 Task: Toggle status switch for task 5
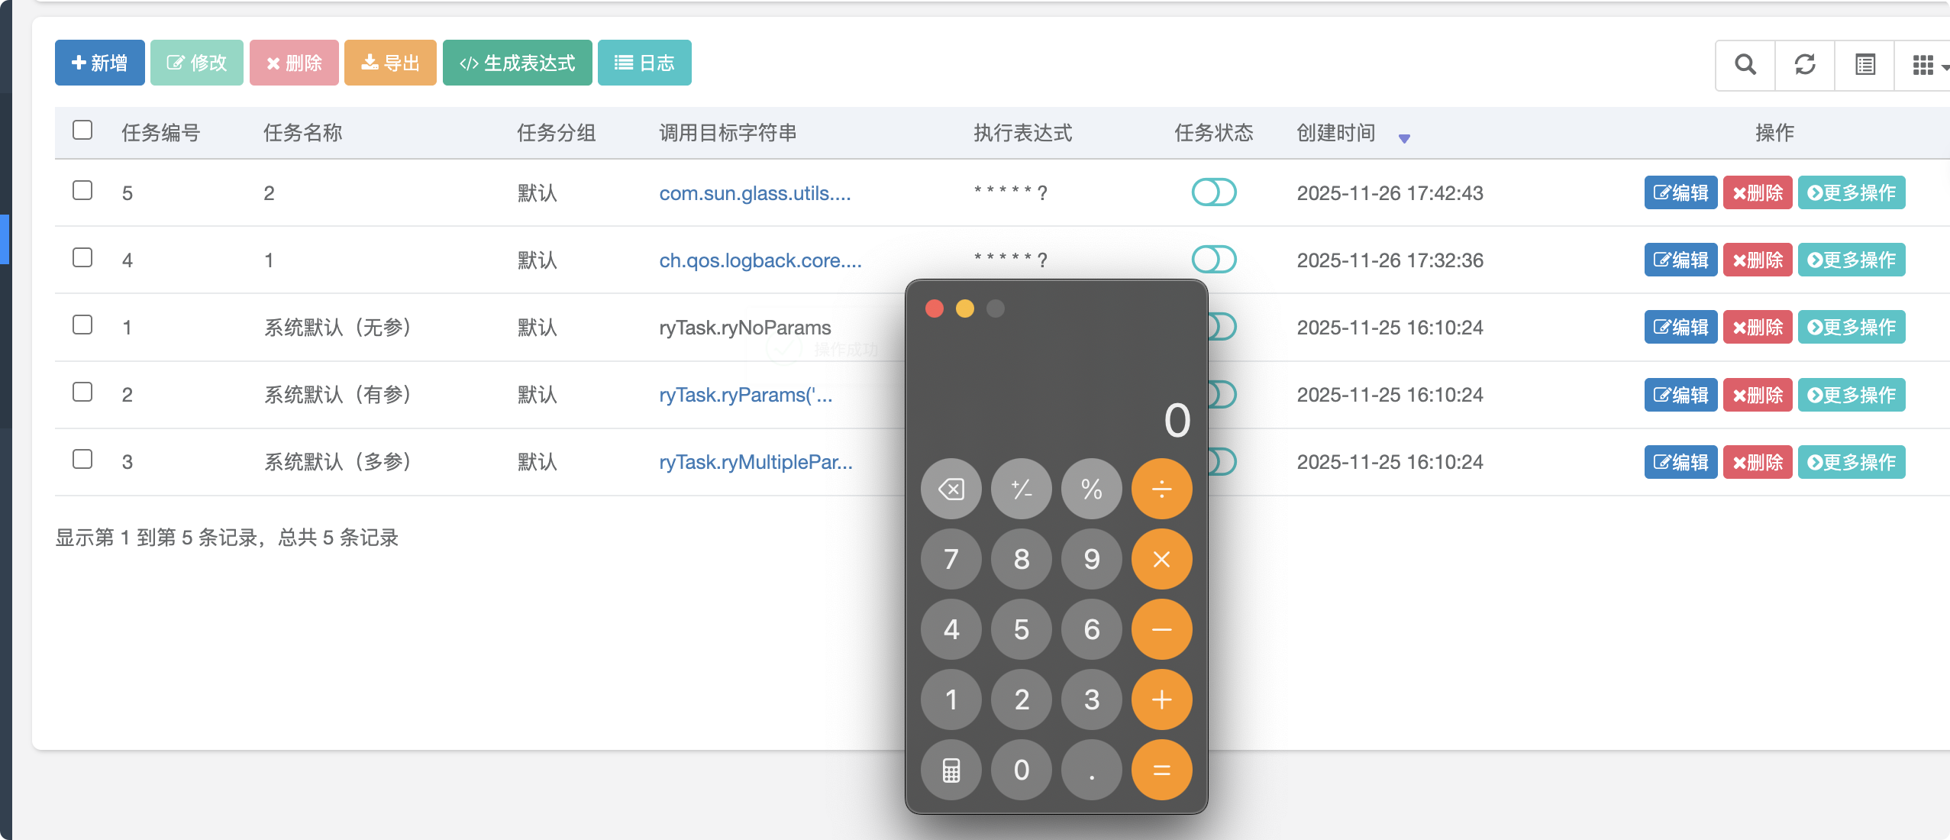pyautogui.click(x=1213, y=192)
